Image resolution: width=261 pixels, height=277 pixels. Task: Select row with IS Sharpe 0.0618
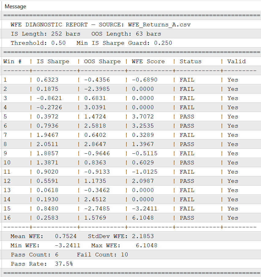[131, 190]
